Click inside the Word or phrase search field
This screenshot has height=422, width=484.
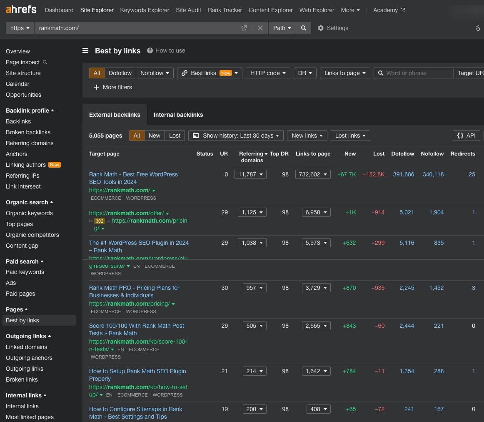click(x=414, y=73)
